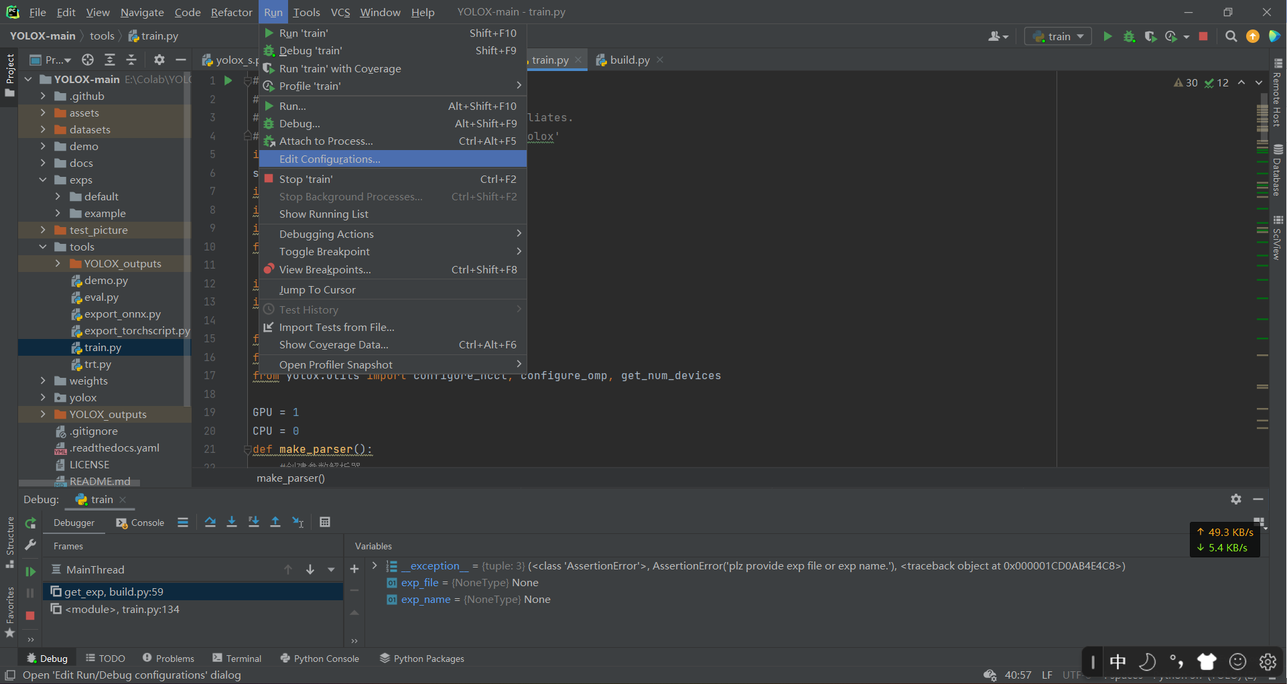Screen dimensions: 1287x684
Task: Click Run to Cursor debugger icon
Action: tap(298, 522)
